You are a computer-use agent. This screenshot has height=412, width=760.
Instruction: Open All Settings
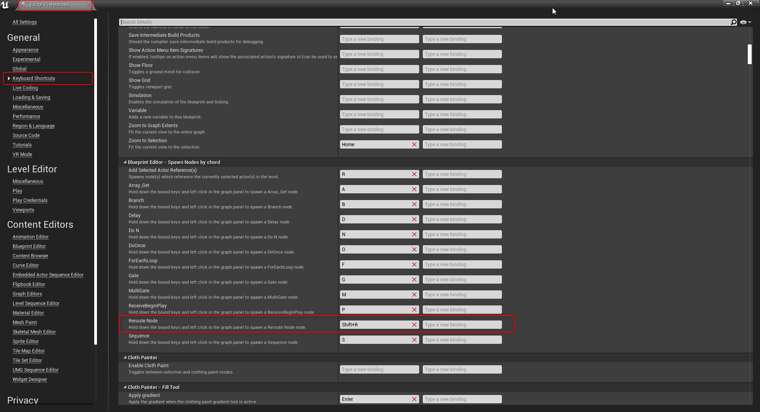click(25, 22)
